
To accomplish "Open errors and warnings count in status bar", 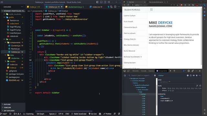I will click(17, 114).
